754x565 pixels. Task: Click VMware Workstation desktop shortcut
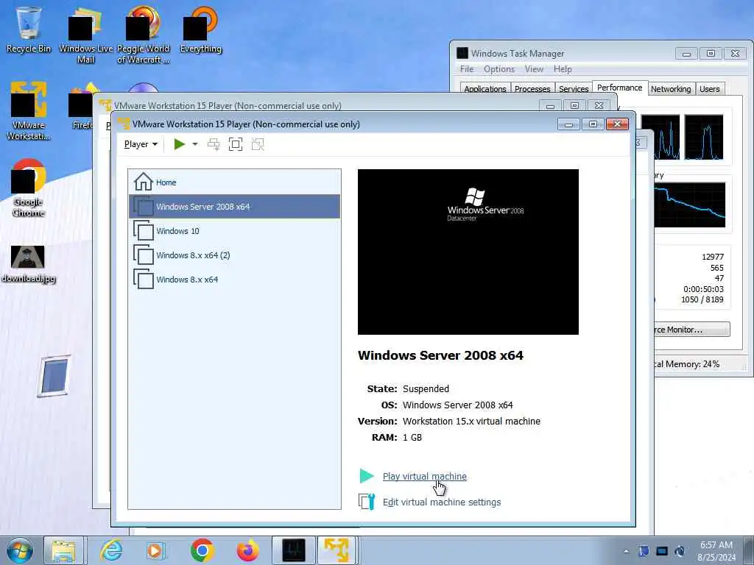click(x=29, y=111)
